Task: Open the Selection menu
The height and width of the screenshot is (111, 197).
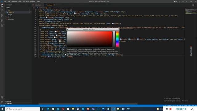Action: point(14,2)
